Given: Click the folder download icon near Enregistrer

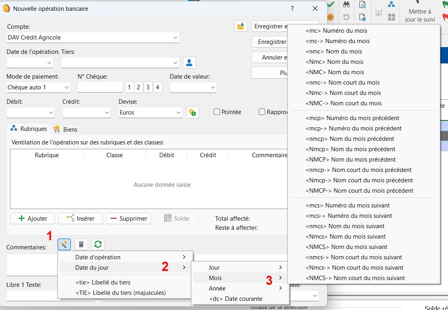Looking at the screenshot, I should point(241,26).
